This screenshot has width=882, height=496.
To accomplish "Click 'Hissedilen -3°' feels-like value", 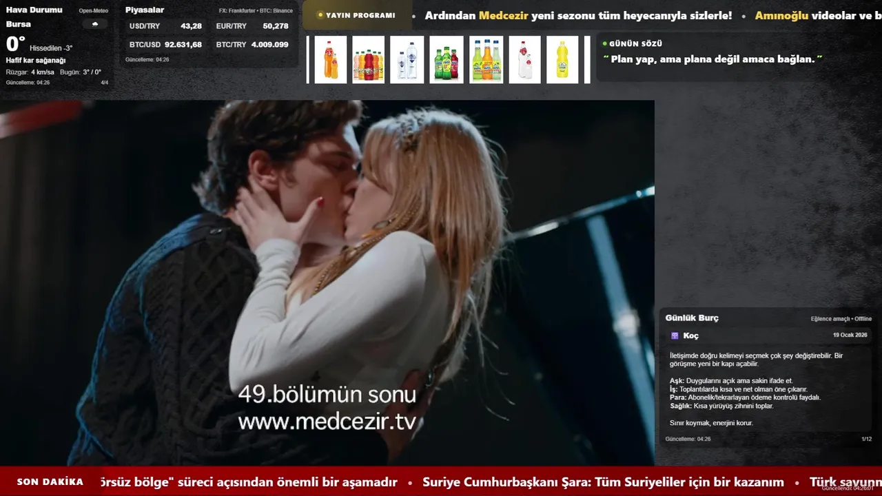I will [x=51, y=48].
